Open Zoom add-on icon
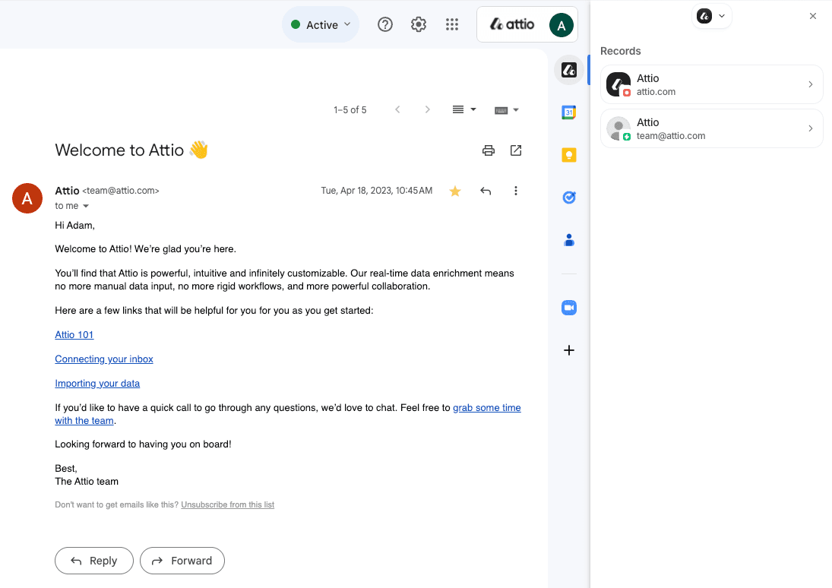The height and width of the screenshot is (588, 832). click(x=569, y=308)
